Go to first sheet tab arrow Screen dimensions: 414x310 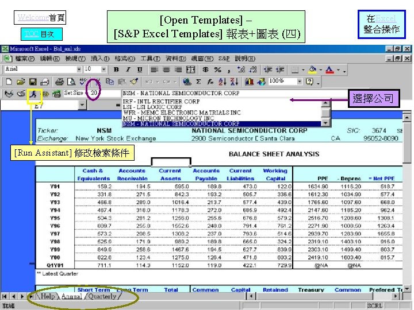[x=4, y=296]
